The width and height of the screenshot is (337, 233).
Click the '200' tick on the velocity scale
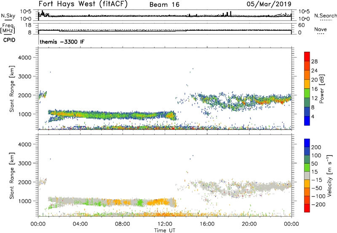click(316, 147)
